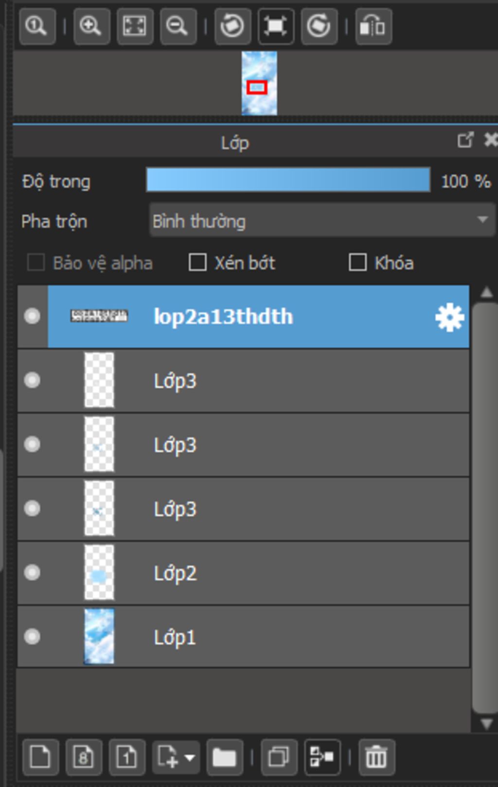Click the Độ trong opacity slider
The height and width of the screenshot is (787, 498).
click(x=288, y=180)
